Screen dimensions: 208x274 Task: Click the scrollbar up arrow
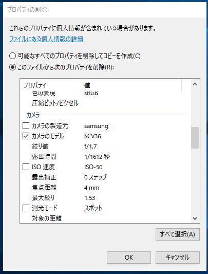click(195, 84)
